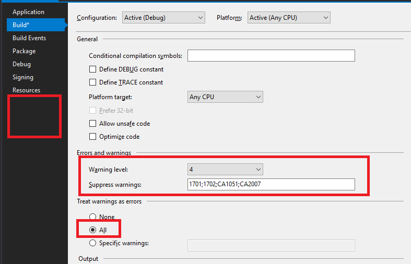Open the Application properties tab
The height and width of the screenshot is (264, 411).
tap(28, 12)
